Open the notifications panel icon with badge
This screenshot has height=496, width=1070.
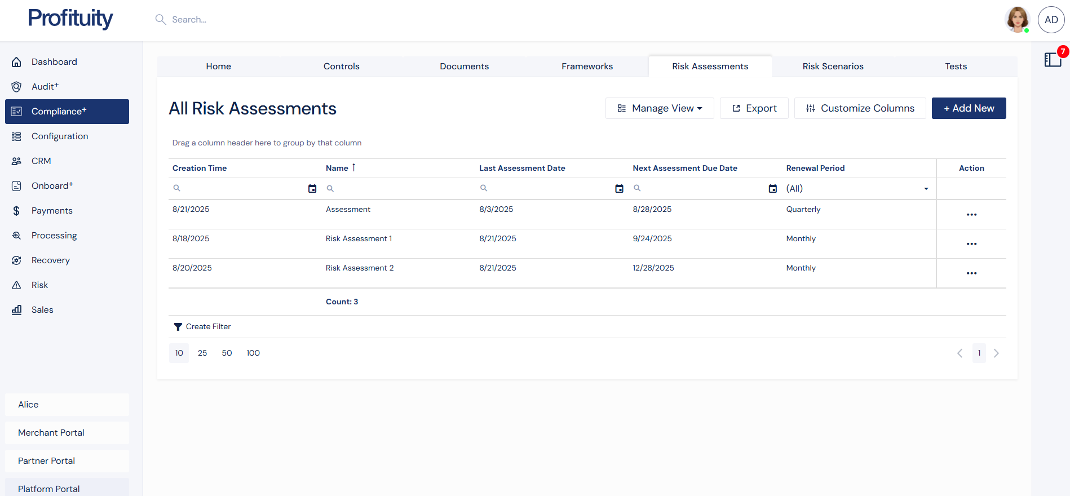(1053, 59)
